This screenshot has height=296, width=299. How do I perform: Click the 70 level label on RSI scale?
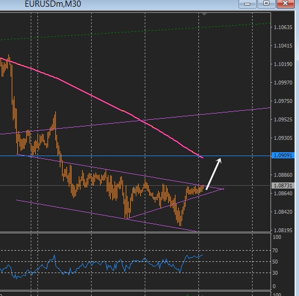coord(275,250)
